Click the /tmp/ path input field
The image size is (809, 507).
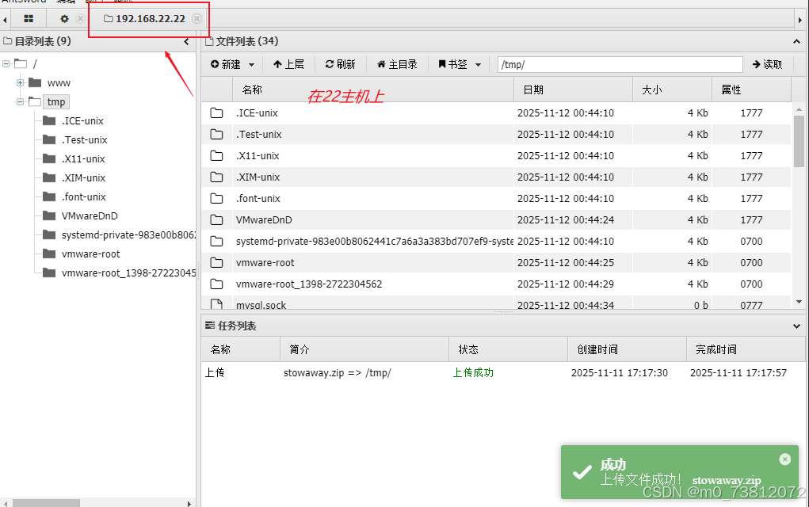point(620,64)
